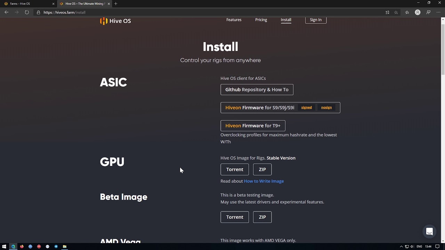
Task: Download Beta Image as ZIP
Action: click(x=262, y=217)
